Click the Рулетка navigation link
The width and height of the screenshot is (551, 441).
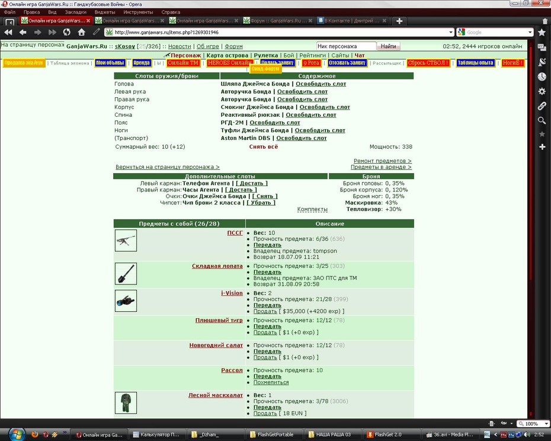[266, 56]
